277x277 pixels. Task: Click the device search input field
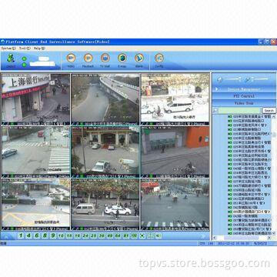point(239,111)
